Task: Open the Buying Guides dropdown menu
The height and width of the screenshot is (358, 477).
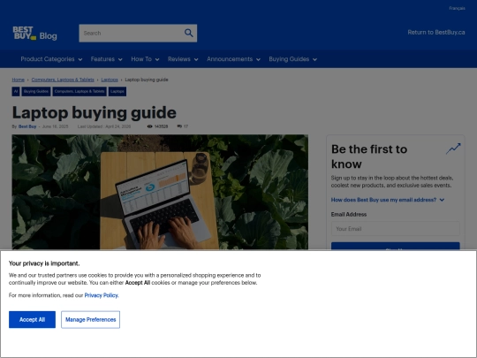Action: click(292, 59)
